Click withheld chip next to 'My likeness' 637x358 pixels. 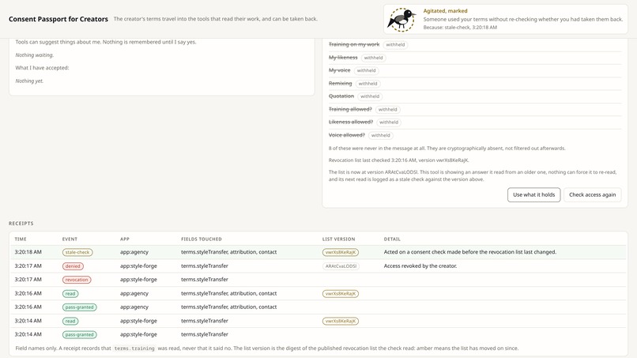click(x=373, y=58)
